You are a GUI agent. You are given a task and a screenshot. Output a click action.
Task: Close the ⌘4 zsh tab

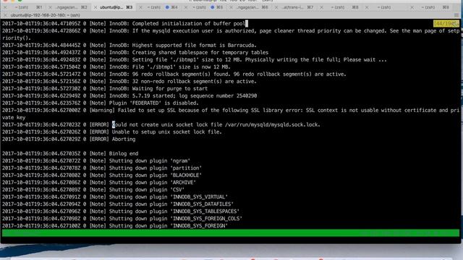point(140,7)
